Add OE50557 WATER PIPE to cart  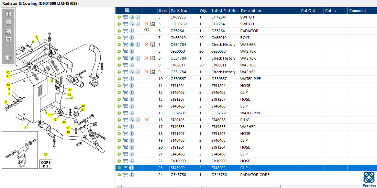pos(125,79)
